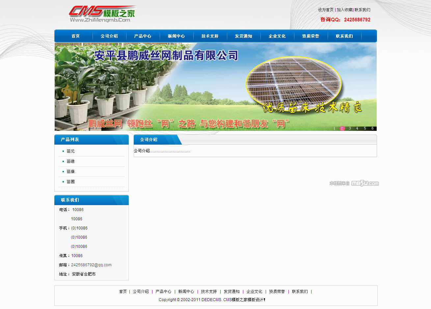
Task: Open 技术支持 from the blue navigation bar
Action: click(x=210, y=36)
